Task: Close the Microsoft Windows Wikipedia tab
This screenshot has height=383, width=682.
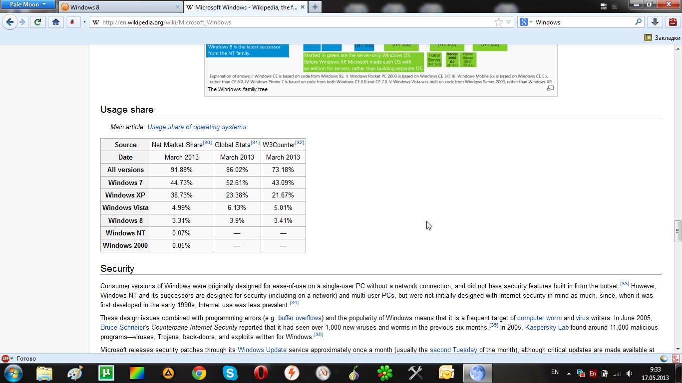Action: pos(303,7)
